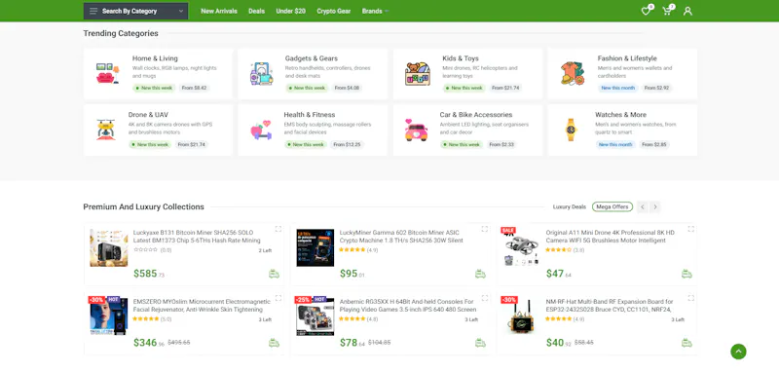This screenshot has width=779, height=372.
Task: Quick view the NM-RF-Hat board
Action: [691, 298]
